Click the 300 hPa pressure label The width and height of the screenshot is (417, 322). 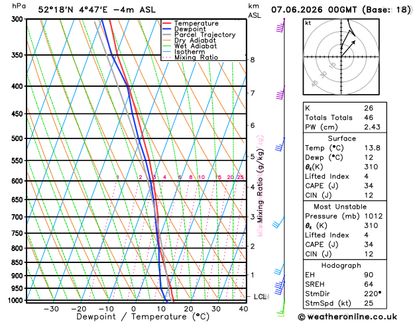click(19, 19)
